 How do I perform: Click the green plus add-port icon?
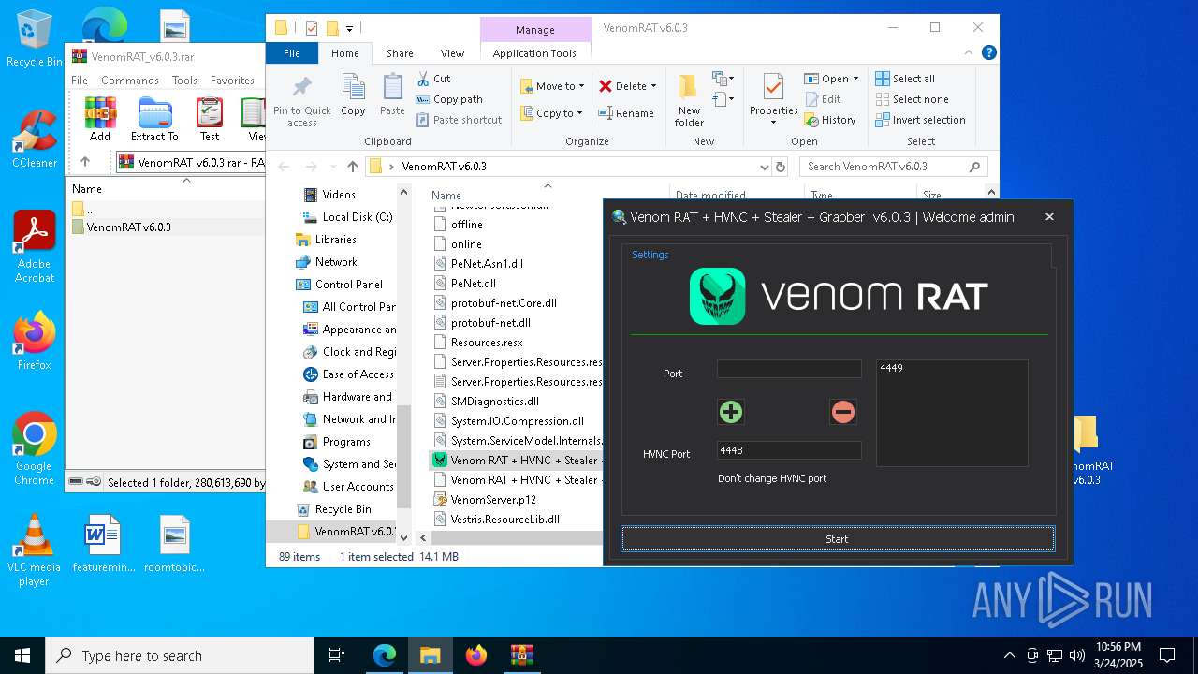coord(731,412)
